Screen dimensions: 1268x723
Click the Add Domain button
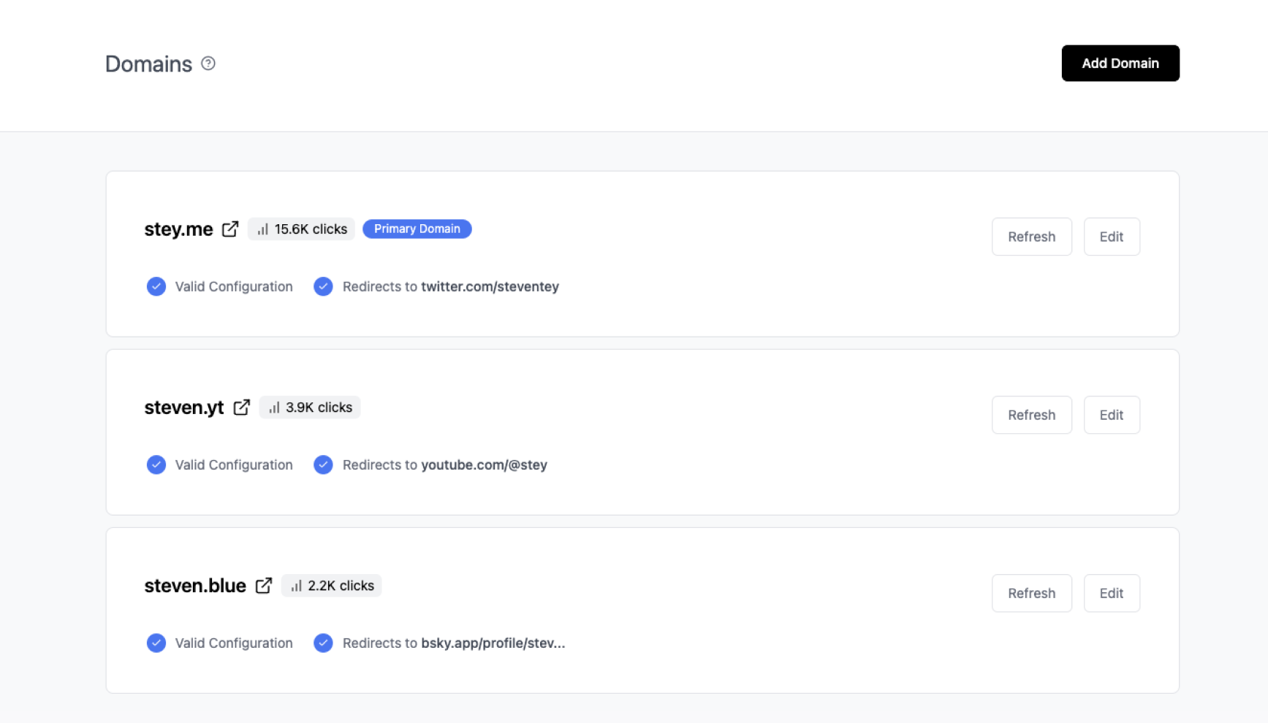click(1120, 64)
